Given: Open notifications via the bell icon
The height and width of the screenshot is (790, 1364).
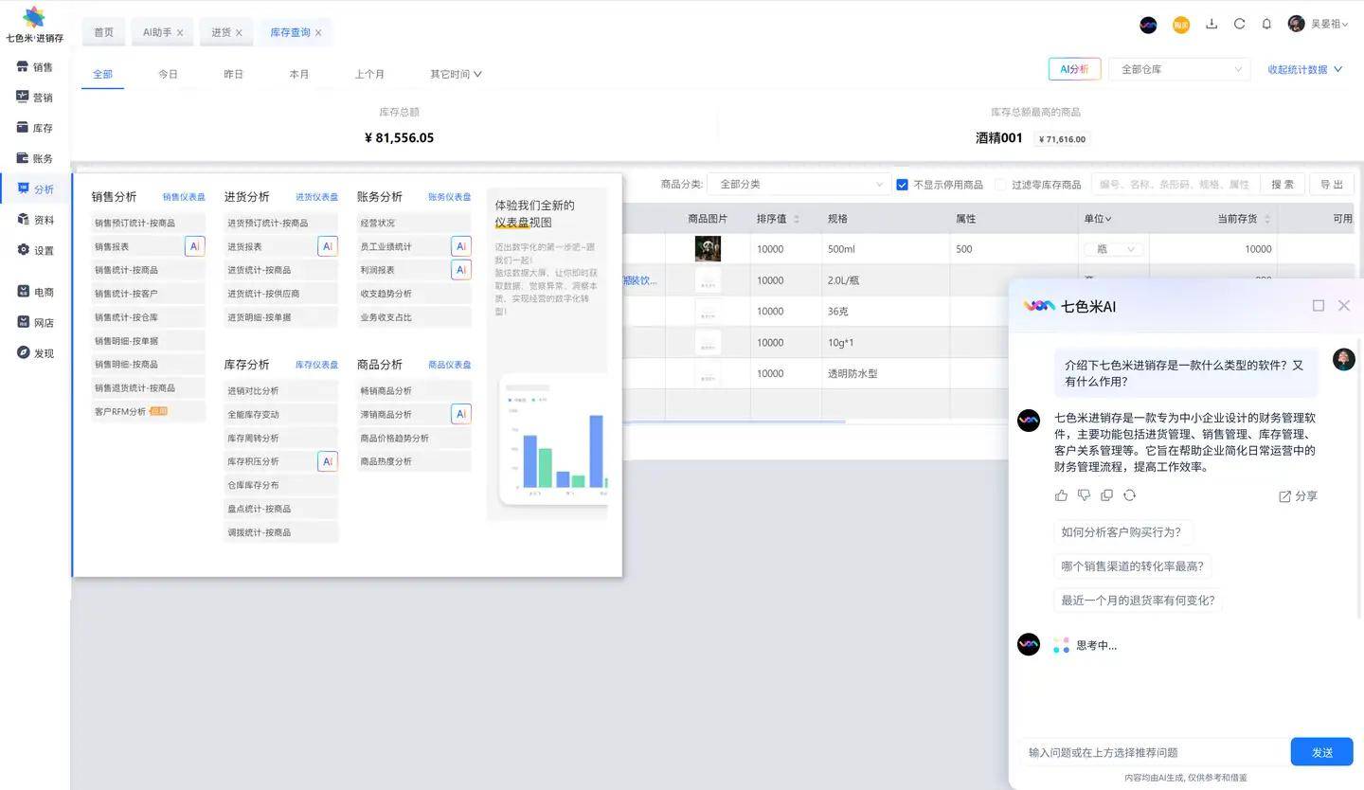Looking at the screenshot, I should pos(1266,25).
